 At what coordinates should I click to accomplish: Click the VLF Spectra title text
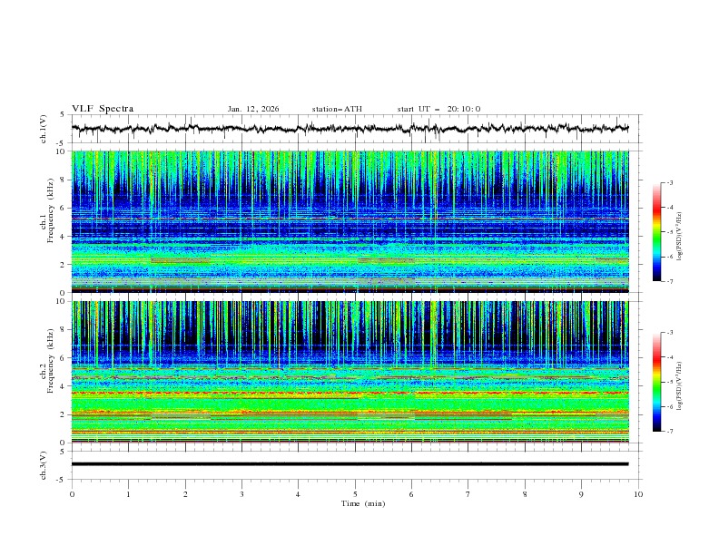(x=103, y=109)
